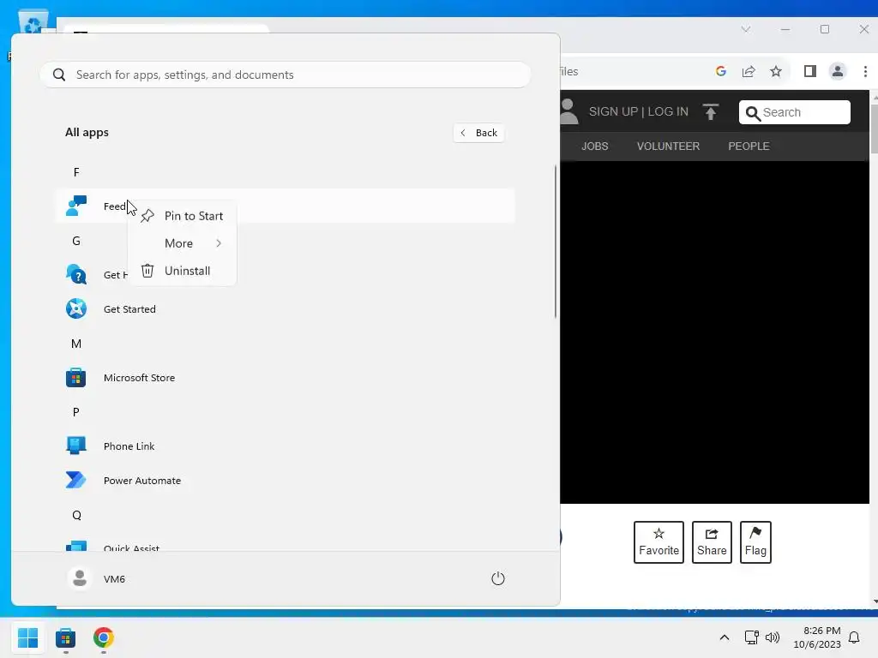The image size is (878, 658).
Task: Click the Start menu search field
Action: coord(285,75)
